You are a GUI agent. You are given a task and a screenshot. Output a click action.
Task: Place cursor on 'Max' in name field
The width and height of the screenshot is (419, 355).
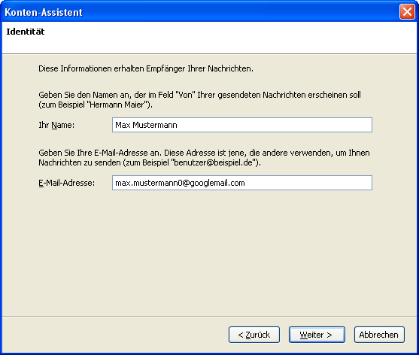123,125
